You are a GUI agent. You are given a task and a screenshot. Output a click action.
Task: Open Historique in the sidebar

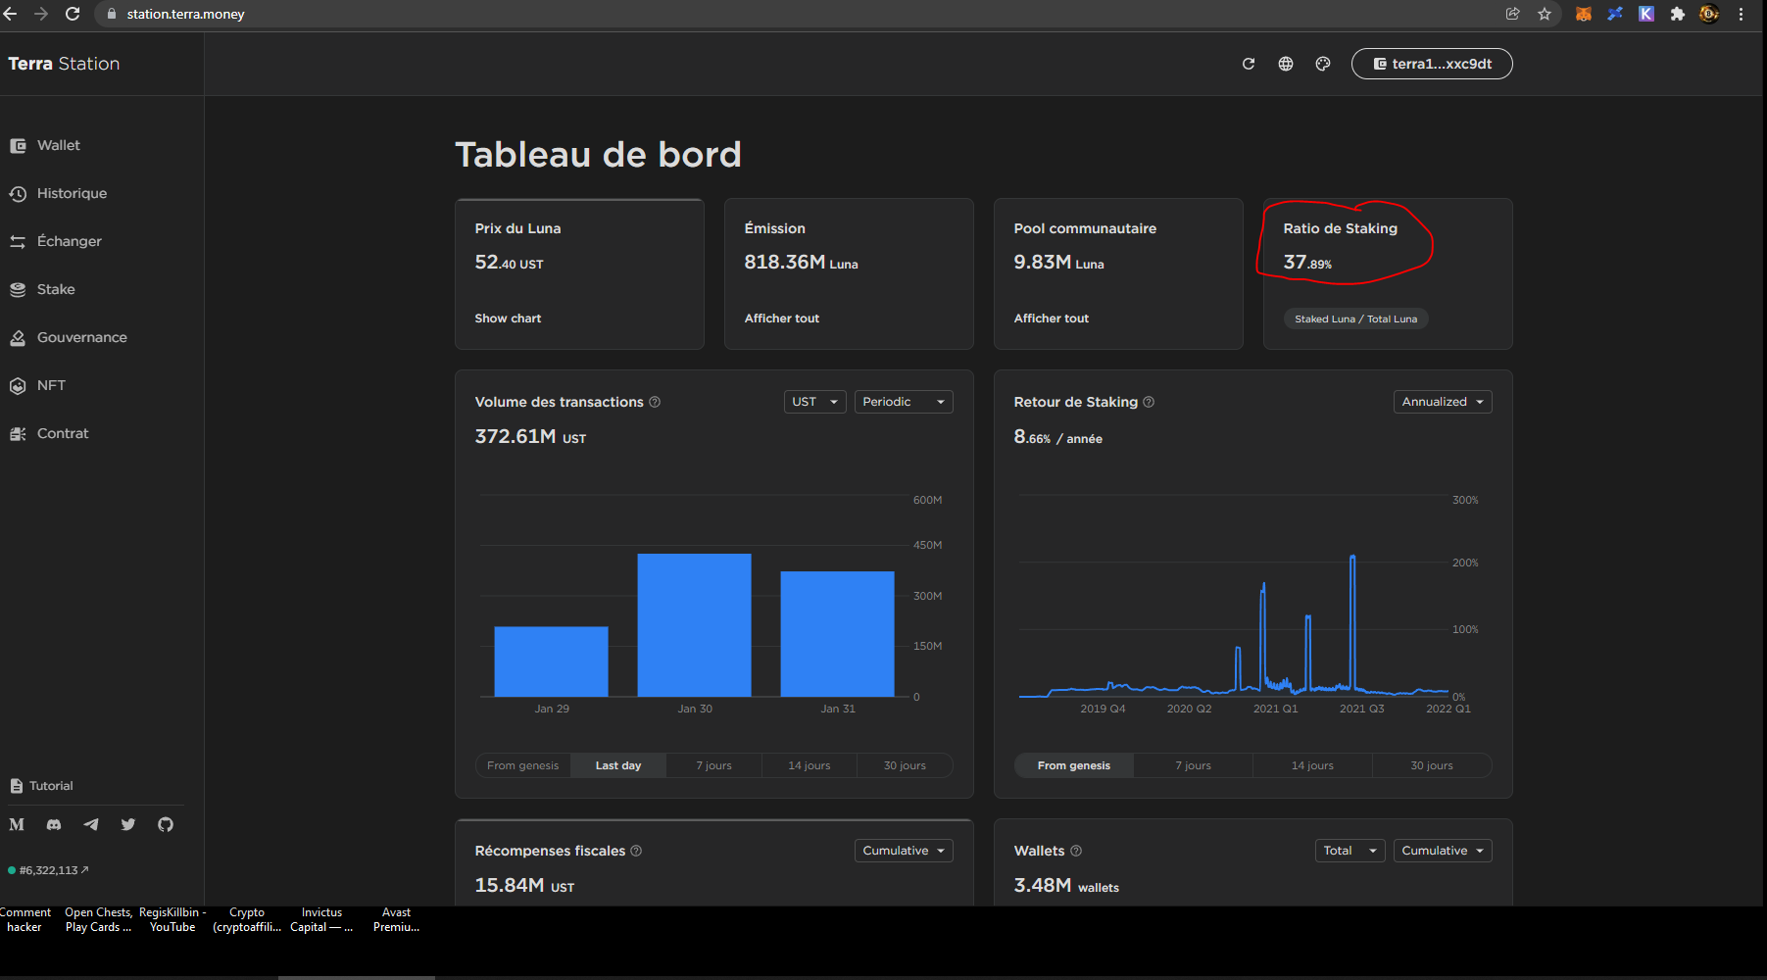pos(58,193)
